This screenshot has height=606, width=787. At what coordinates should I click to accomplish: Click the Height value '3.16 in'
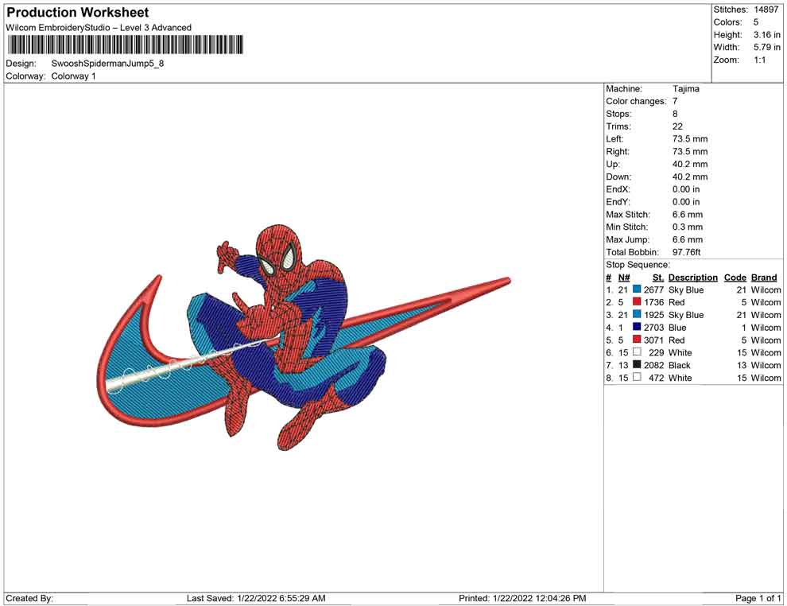766,35
